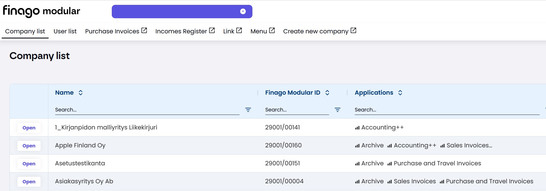Click Archive application icon in Apple Finland Oy row
This screenshot has width=546, height=191.
(x=357, y=146)
